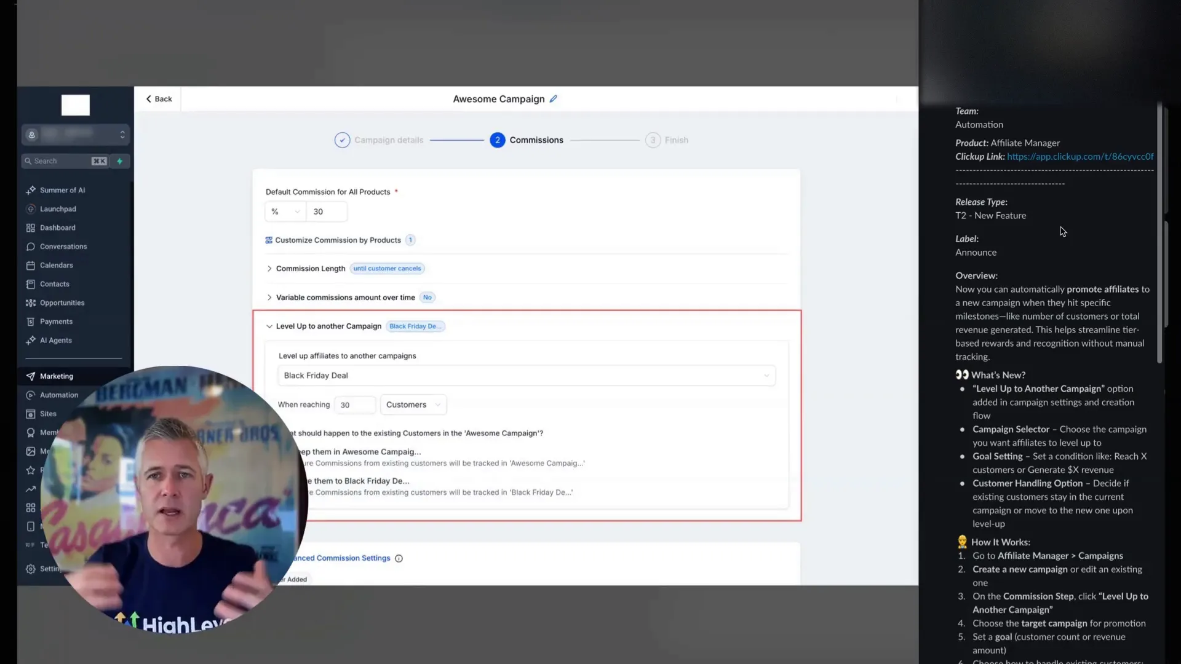Screen dimensions: 1181x664
Task: Click the Black Friday De... badge
Action: [415, 326]
